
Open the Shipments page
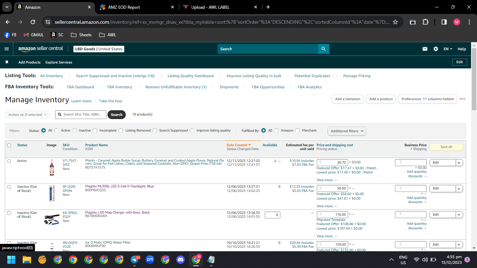[x=229, y=87]
